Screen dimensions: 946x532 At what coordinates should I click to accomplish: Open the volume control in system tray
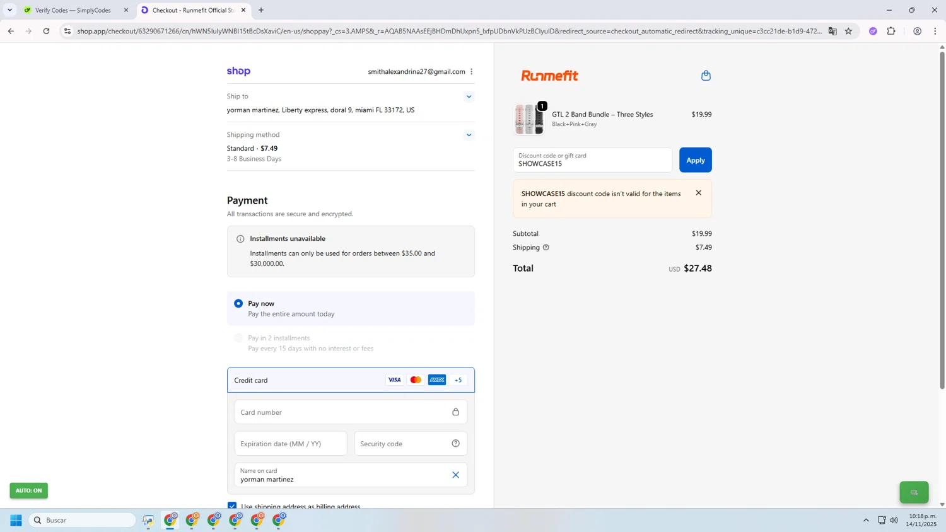pos(894,520)
